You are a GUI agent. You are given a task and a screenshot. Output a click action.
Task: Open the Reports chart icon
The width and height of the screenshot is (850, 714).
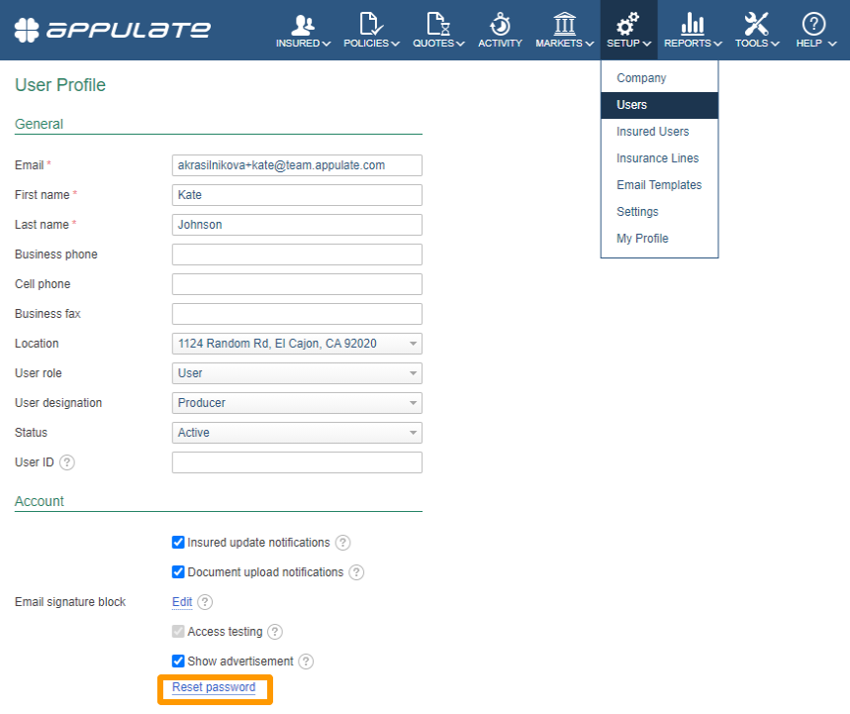click(693, 25)
